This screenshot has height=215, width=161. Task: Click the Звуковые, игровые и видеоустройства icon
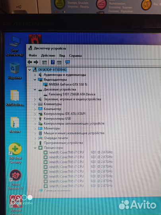tap(40, 99)
